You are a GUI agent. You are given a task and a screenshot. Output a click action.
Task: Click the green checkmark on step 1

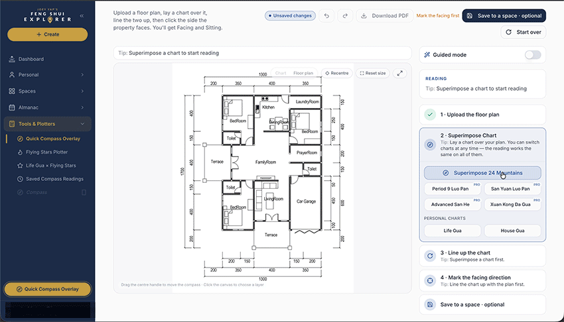point(430,115)
